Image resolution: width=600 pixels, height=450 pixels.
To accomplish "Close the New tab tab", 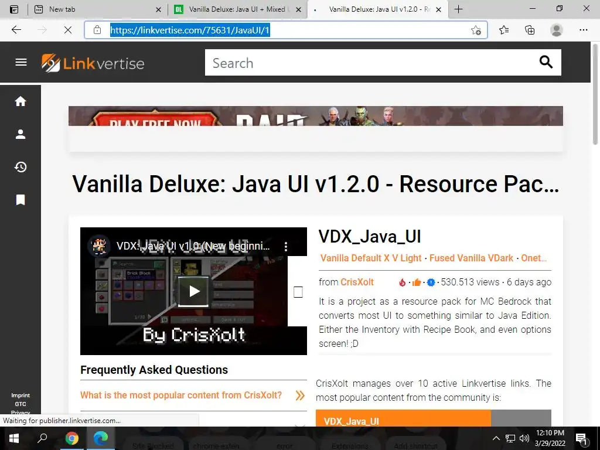I will 158,9.
